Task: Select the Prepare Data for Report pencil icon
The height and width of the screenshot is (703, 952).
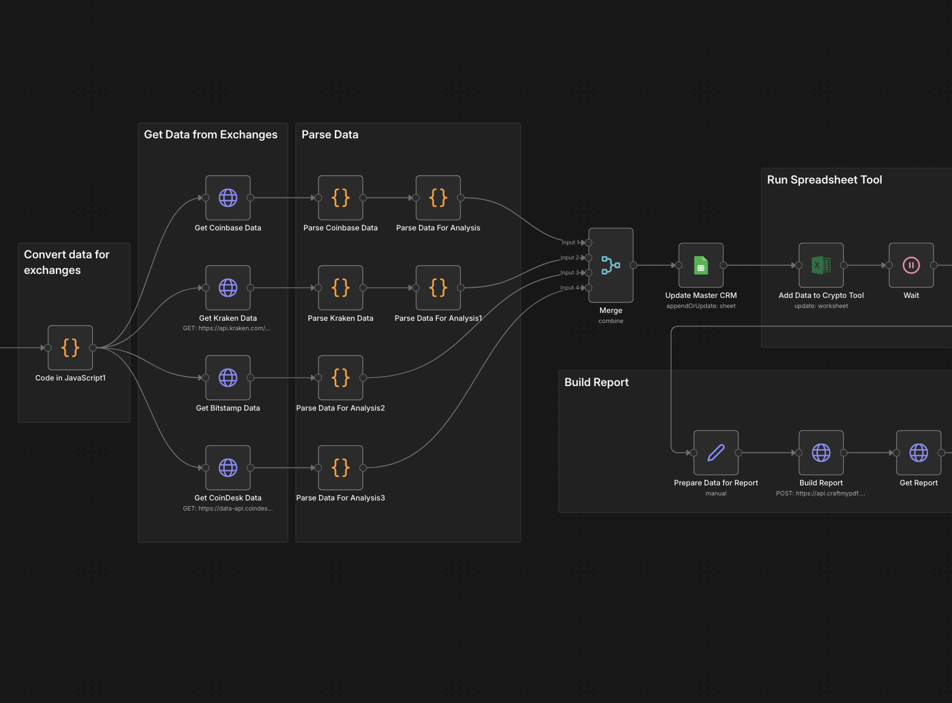Action: pos(716,452)
